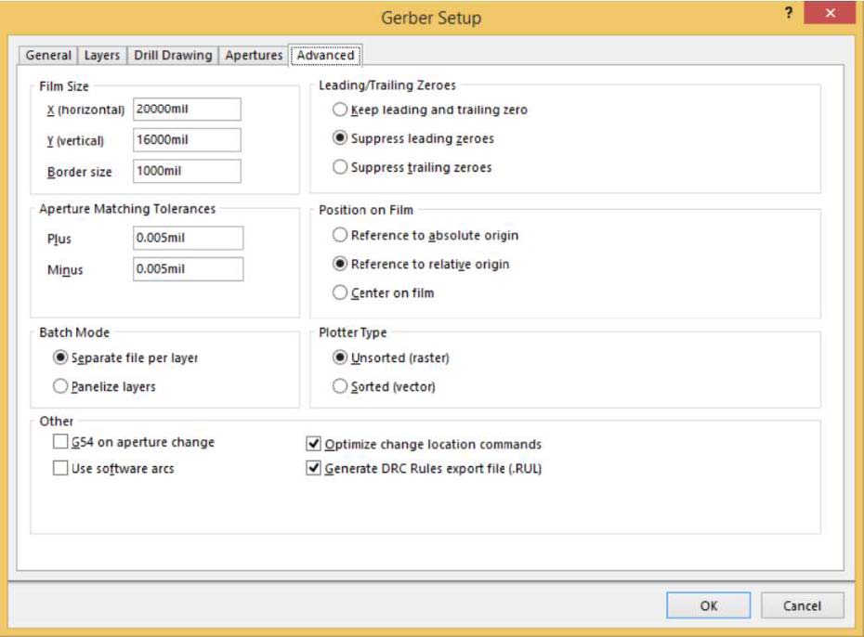Open the Layers tab
Screen dimensions: 864x637
click(102, 55)
